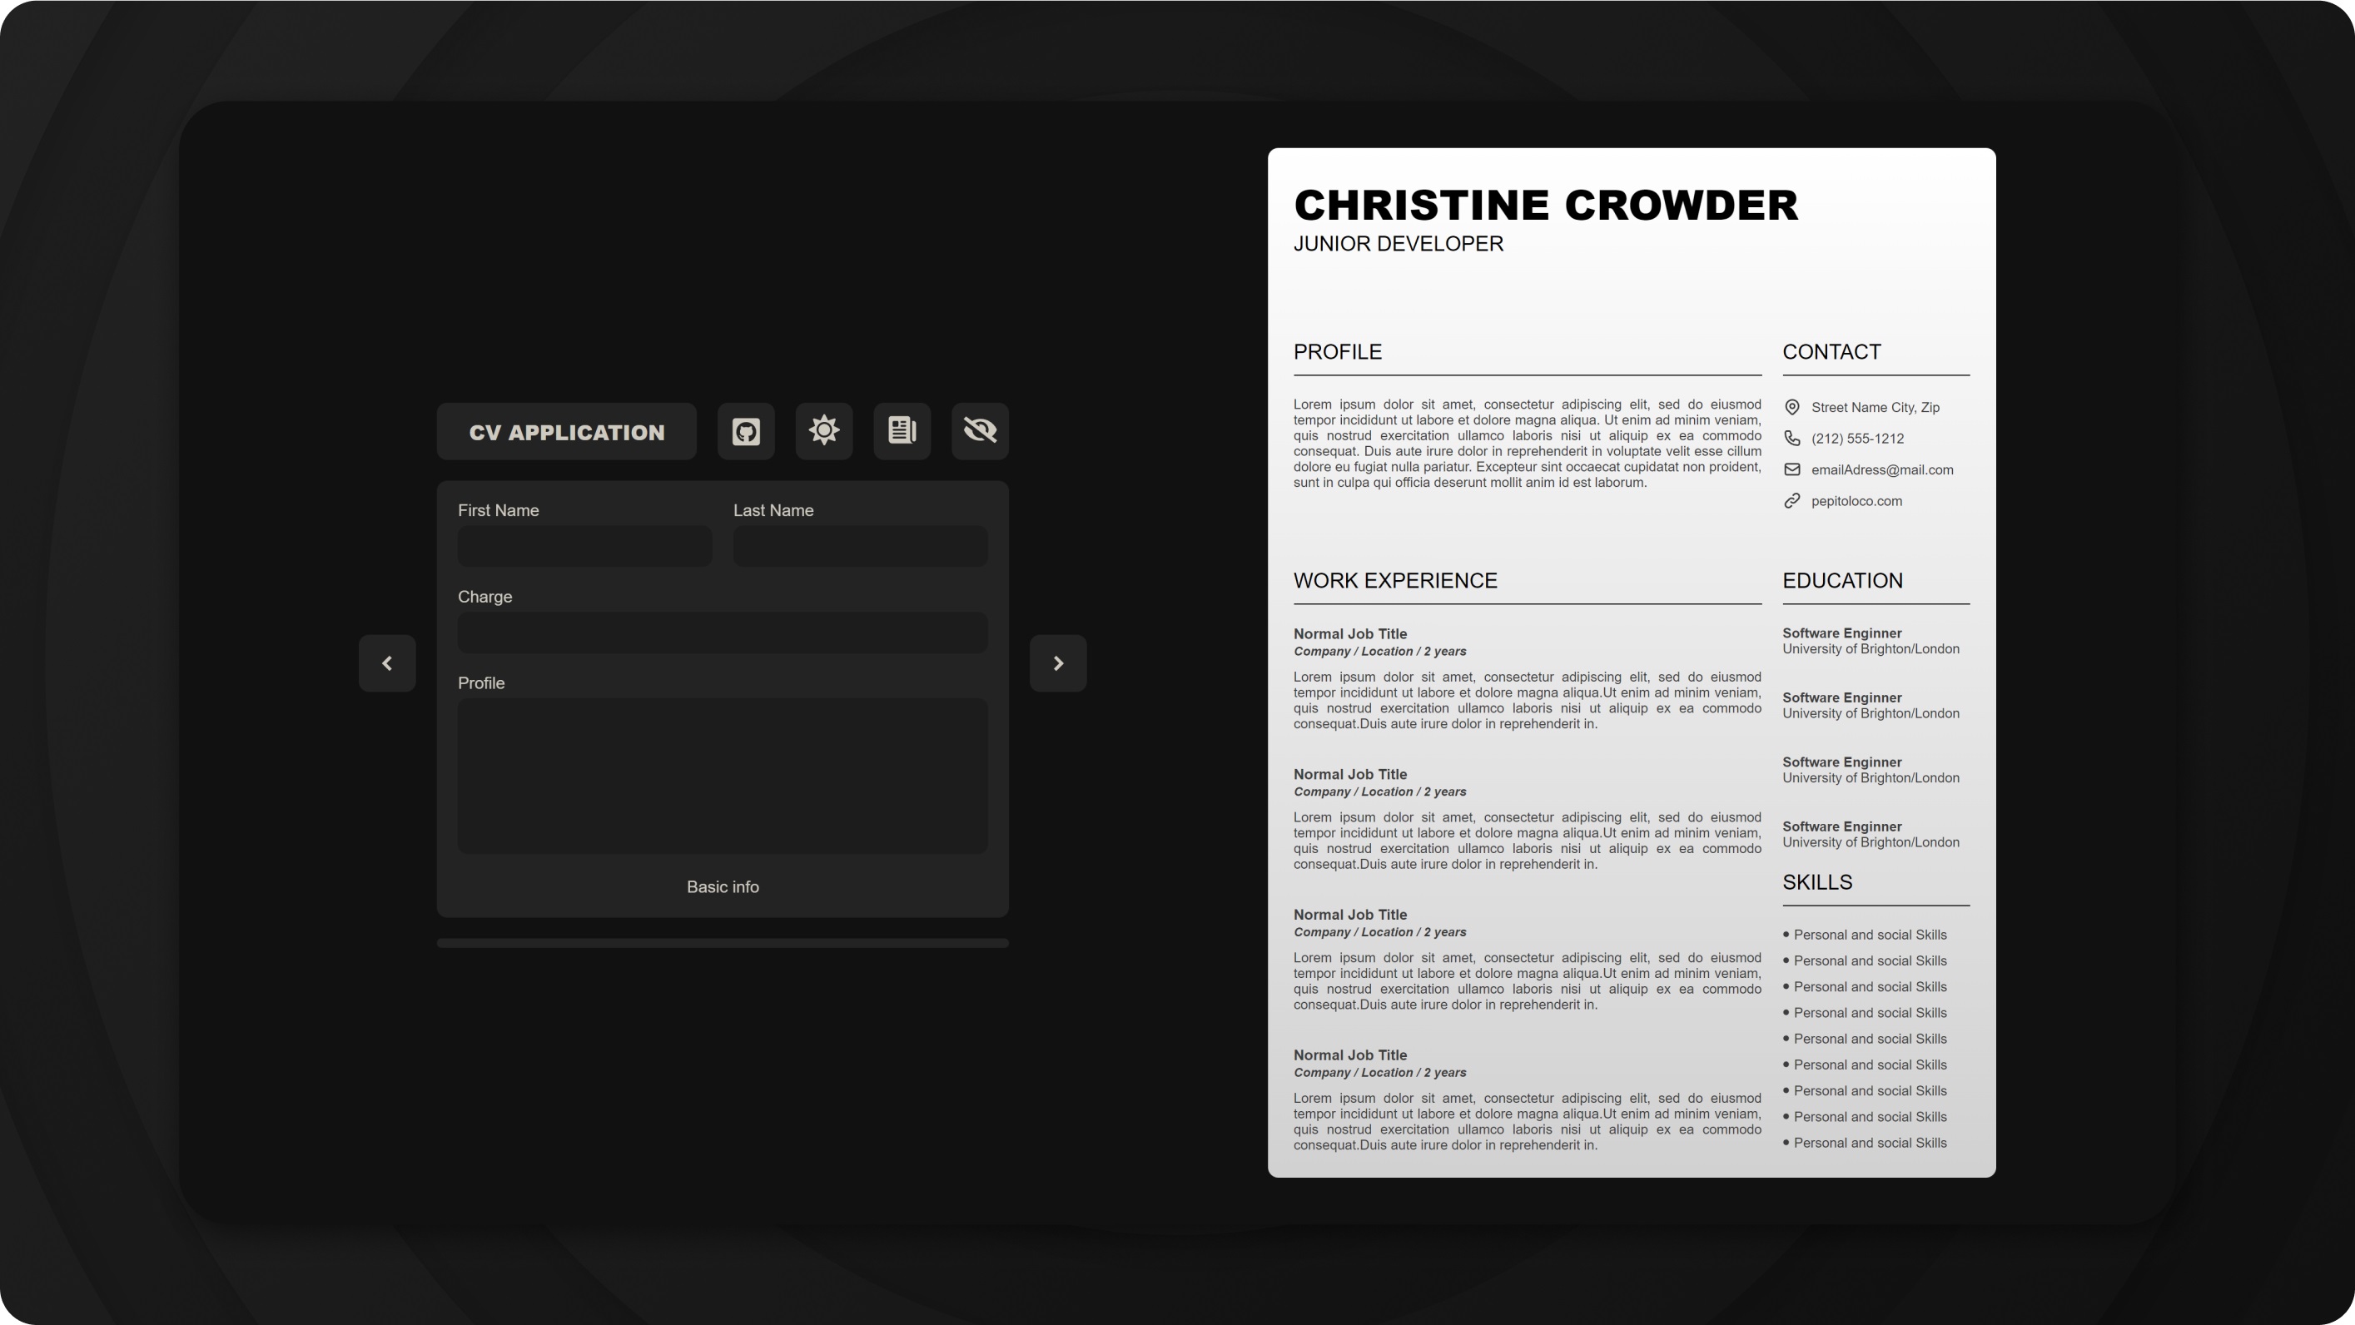Click inside the Charge text field
The image size is (2355, 1325).
click(x=721, y=632)
